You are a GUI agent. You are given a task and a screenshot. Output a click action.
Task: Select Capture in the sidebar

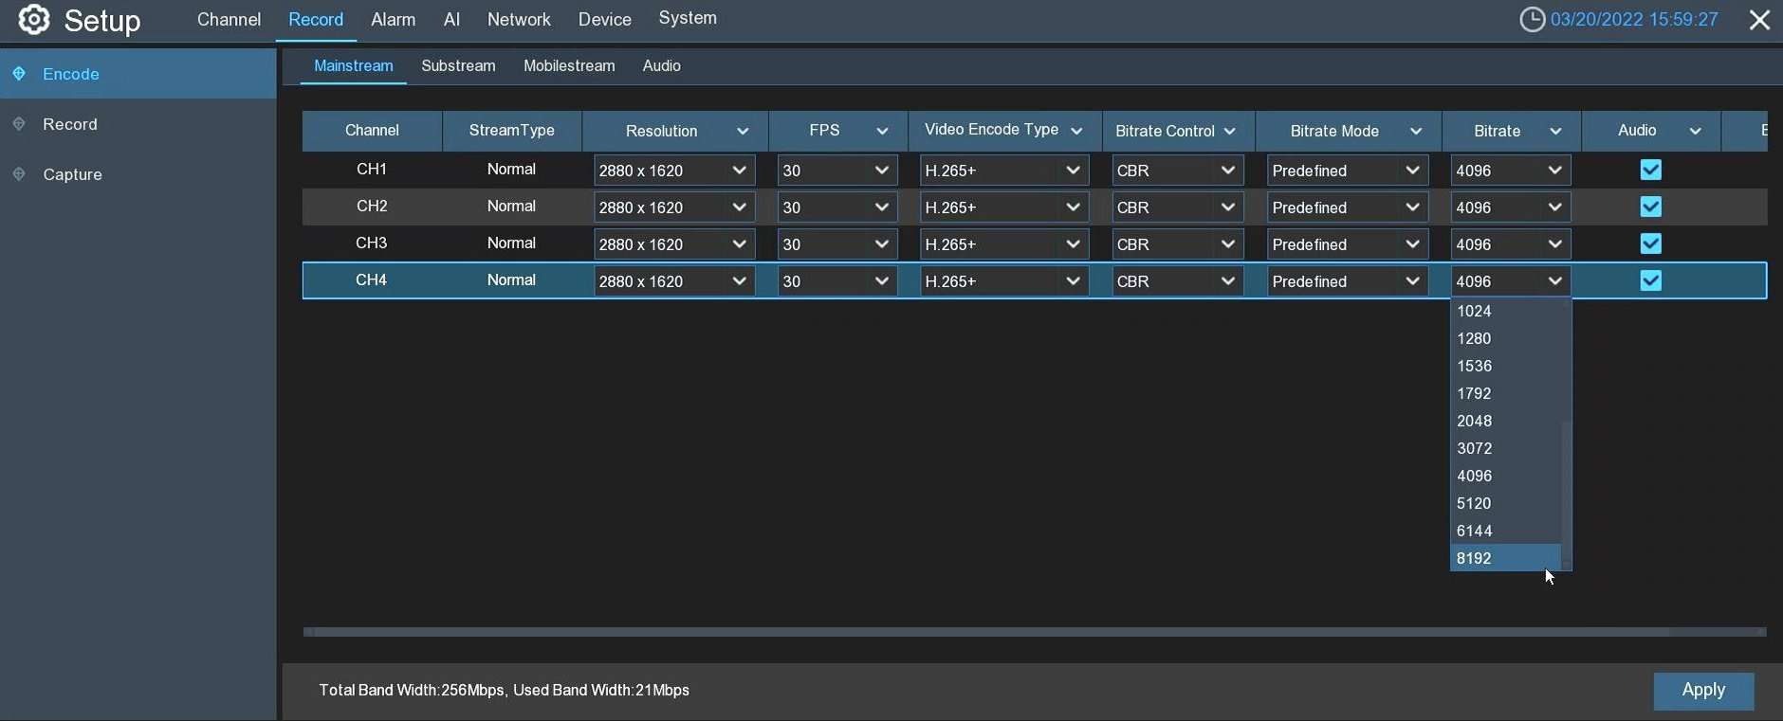[x=138, y=174]
